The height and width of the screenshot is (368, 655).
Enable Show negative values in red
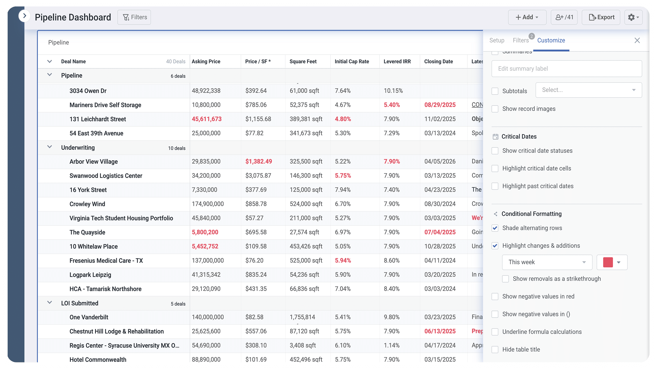tap(495, 296)
